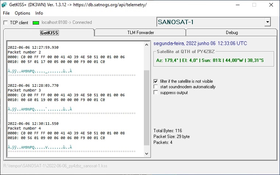Click the localhost:8100 Connected status text

click(x=67, y=22)
